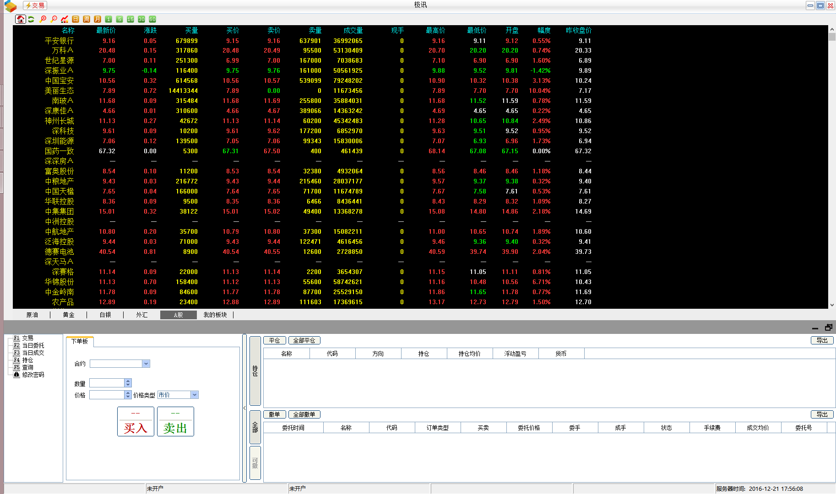Image resolution: width=836 pixels, height=494 pixels.
Task: Click the green refresh arrows icon
Action: 31,19
